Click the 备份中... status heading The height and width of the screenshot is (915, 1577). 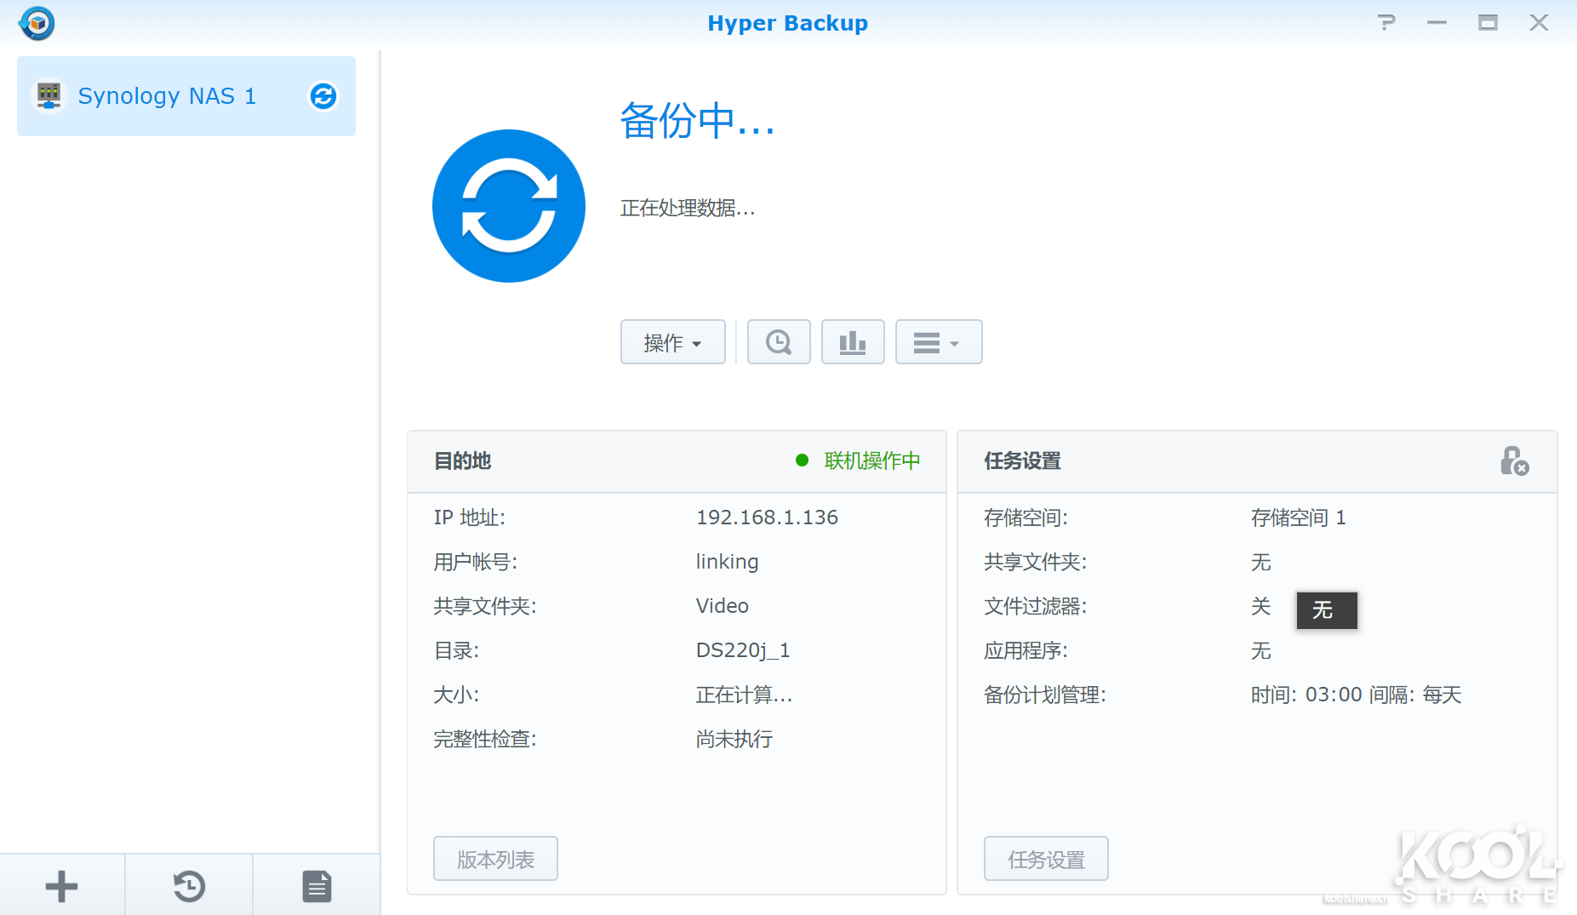[x=697, y=121]
